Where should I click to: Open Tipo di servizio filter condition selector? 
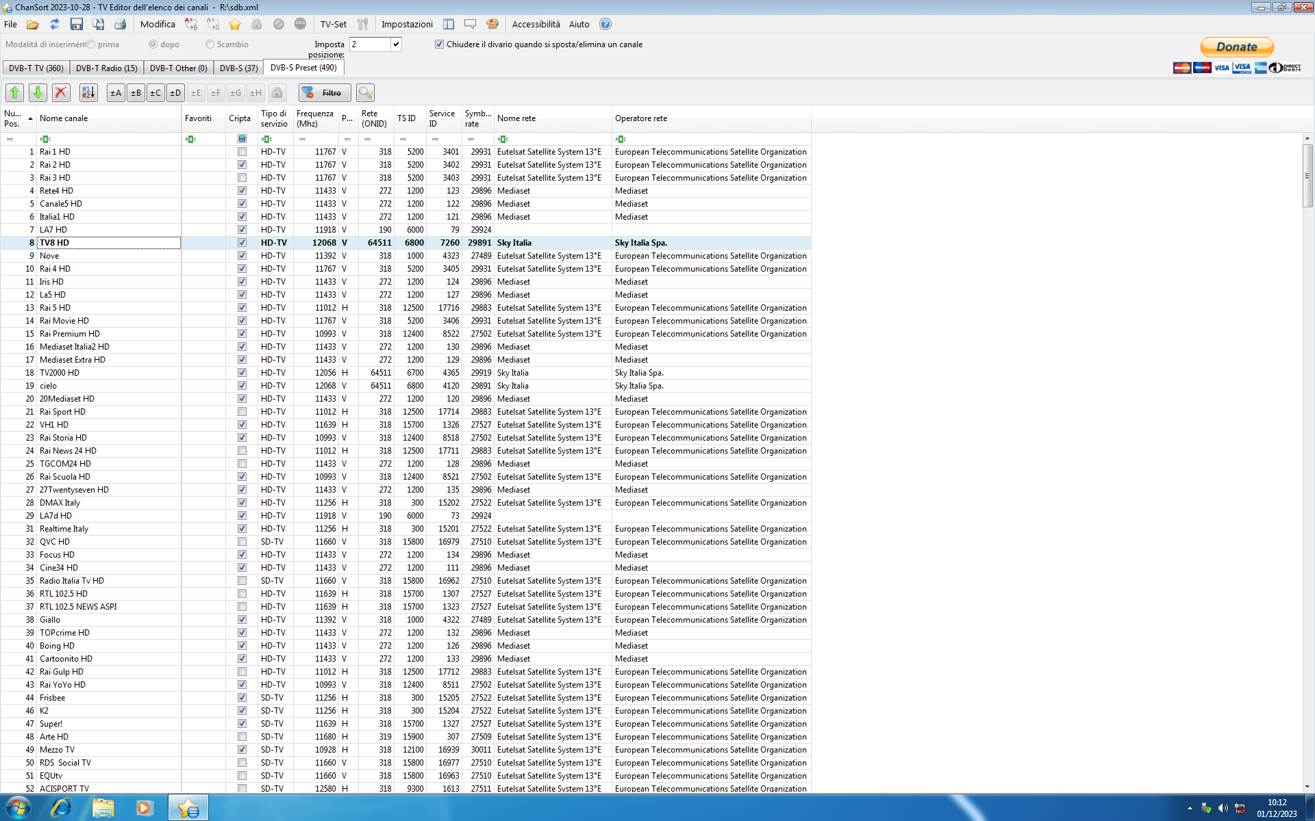pos(266,139)
